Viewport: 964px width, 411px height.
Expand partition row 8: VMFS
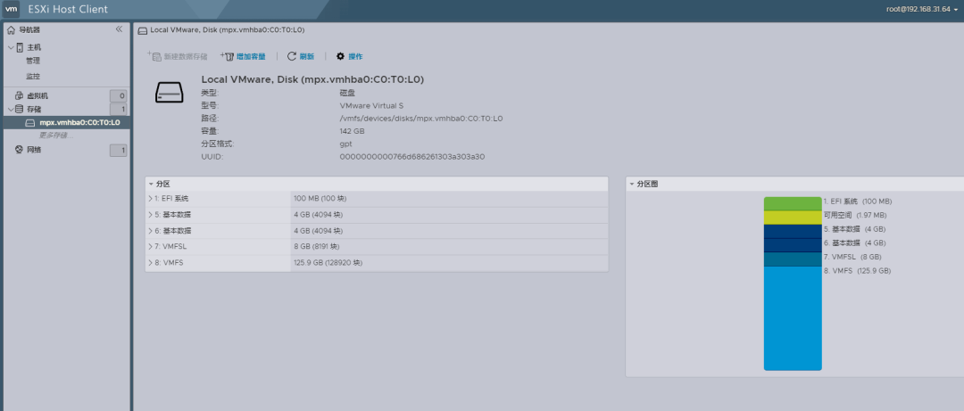tap(150, 263)
